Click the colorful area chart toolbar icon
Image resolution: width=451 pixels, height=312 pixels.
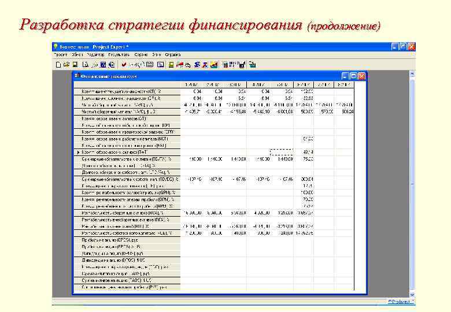[x=214, y=65]
